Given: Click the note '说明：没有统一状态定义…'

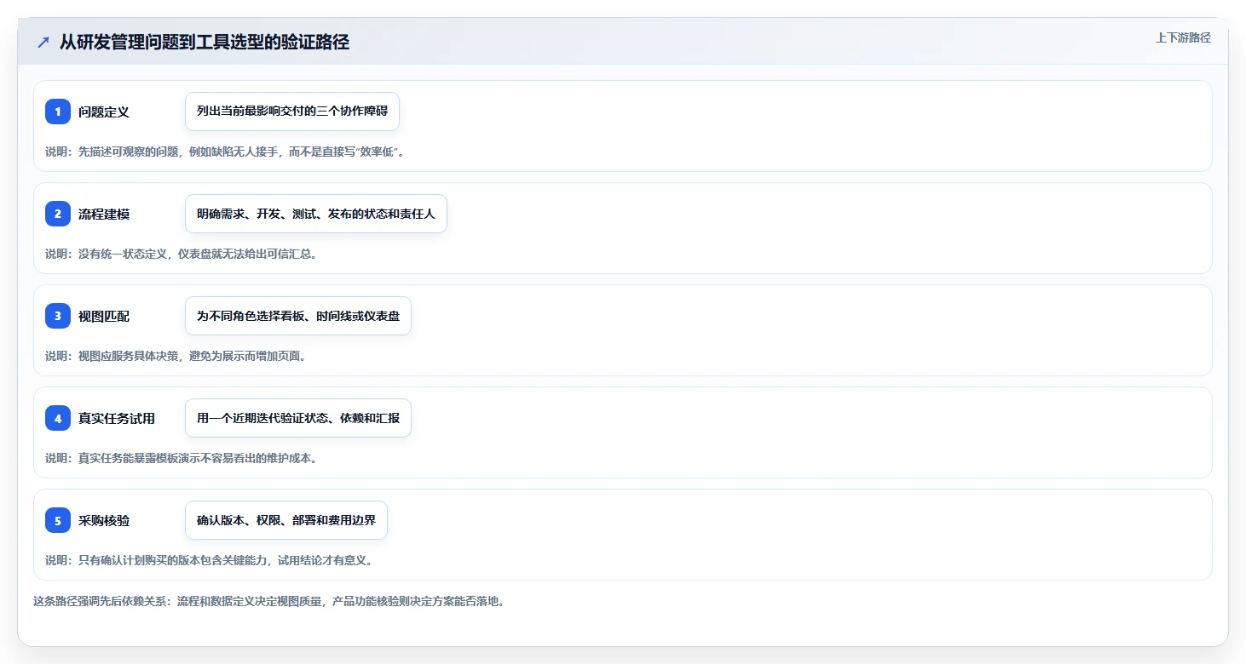Looking at the screenshot, I should pos(182,254).
